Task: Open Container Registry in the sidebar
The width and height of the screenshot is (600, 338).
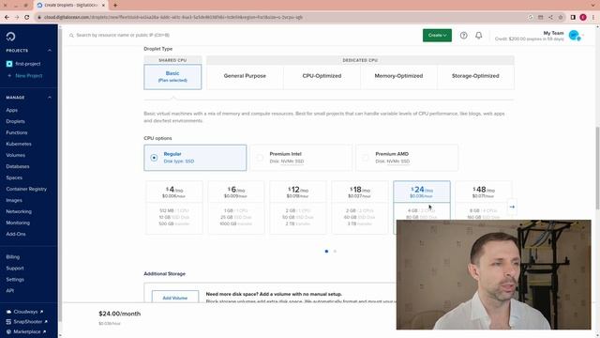Action: tap(26, 189)
